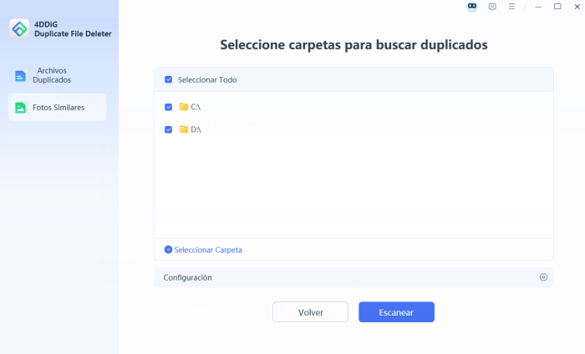Click the Archivos Duplicados file icon

[21, 76]
